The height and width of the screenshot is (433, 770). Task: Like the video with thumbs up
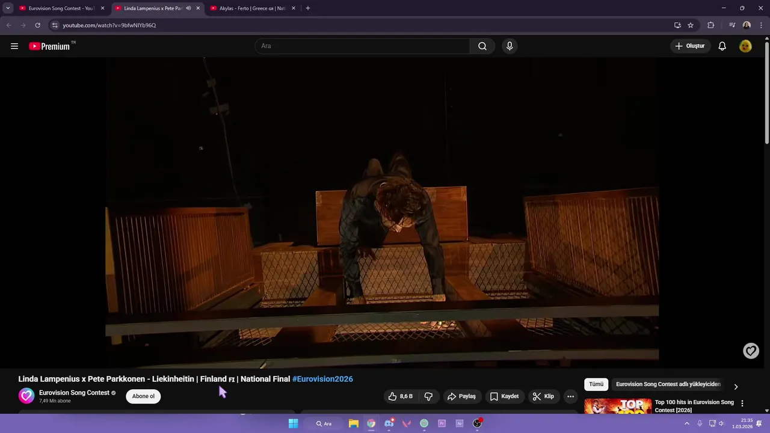point(401,396)
